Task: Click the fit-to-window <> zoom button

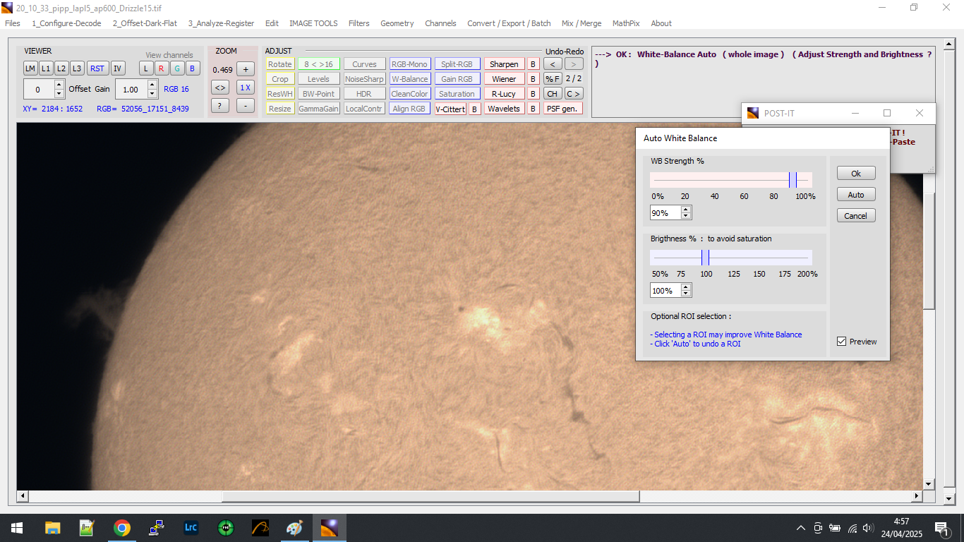Action: pyautogui.click(x=220, y=88)
